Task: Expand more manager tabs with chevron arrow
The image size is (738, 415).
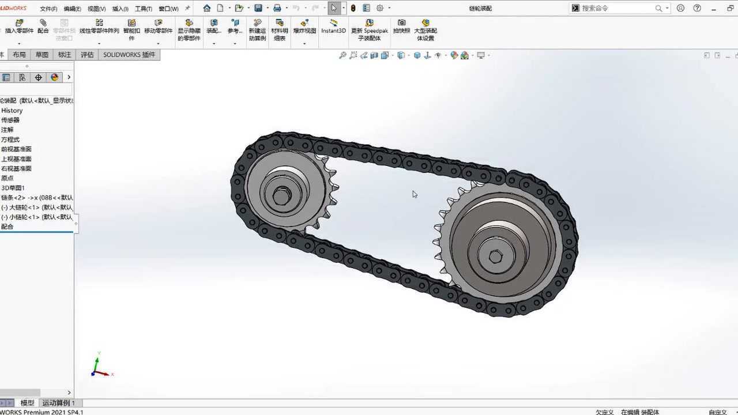Action: [69, 77]
